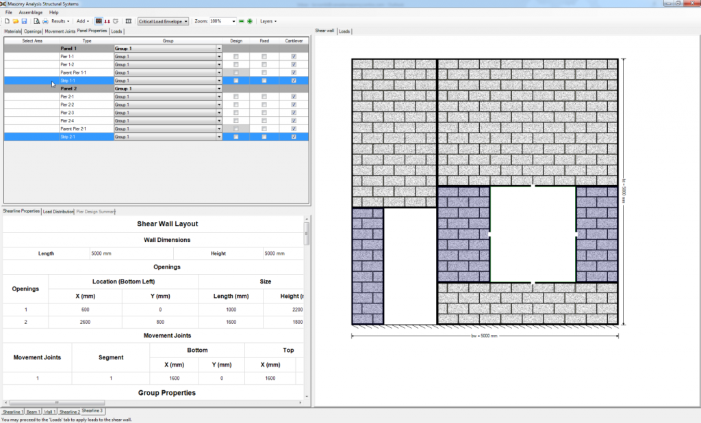Viewport: 701px width, 423px height.
Task: Expand the Group dropdown for Pier 2-1
Action: 219,96
